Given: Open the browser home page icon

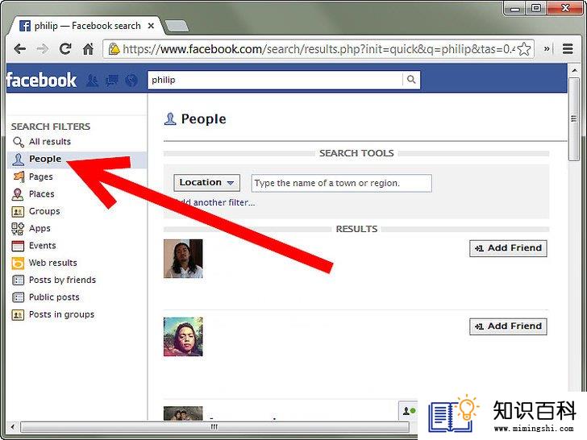Looking at the screenshot, I should pyautogui.click(x=88, y=48).
